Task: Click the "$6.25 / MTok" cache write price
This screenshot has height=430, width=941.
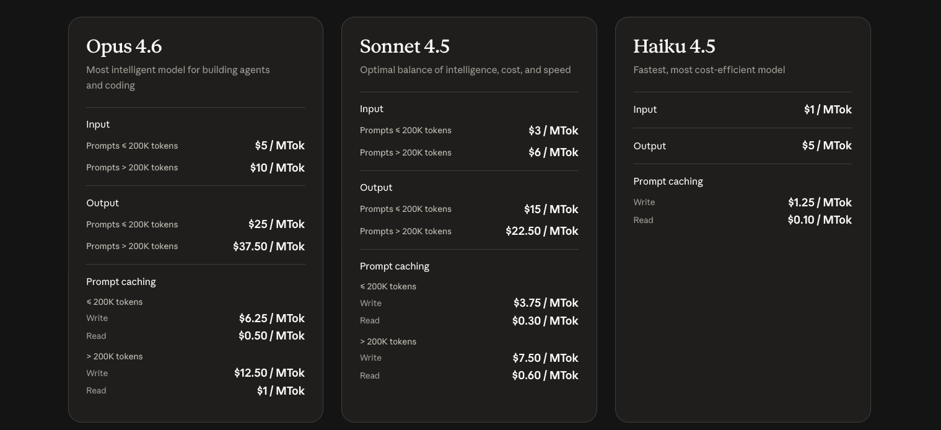Action: (x=272, y=318)
